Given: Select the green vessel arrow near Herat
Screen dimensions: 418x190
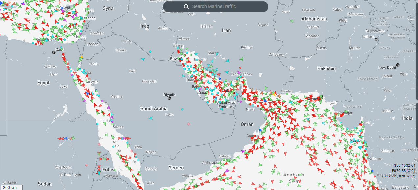Looking at the screenshot, I should click(292, 21).
